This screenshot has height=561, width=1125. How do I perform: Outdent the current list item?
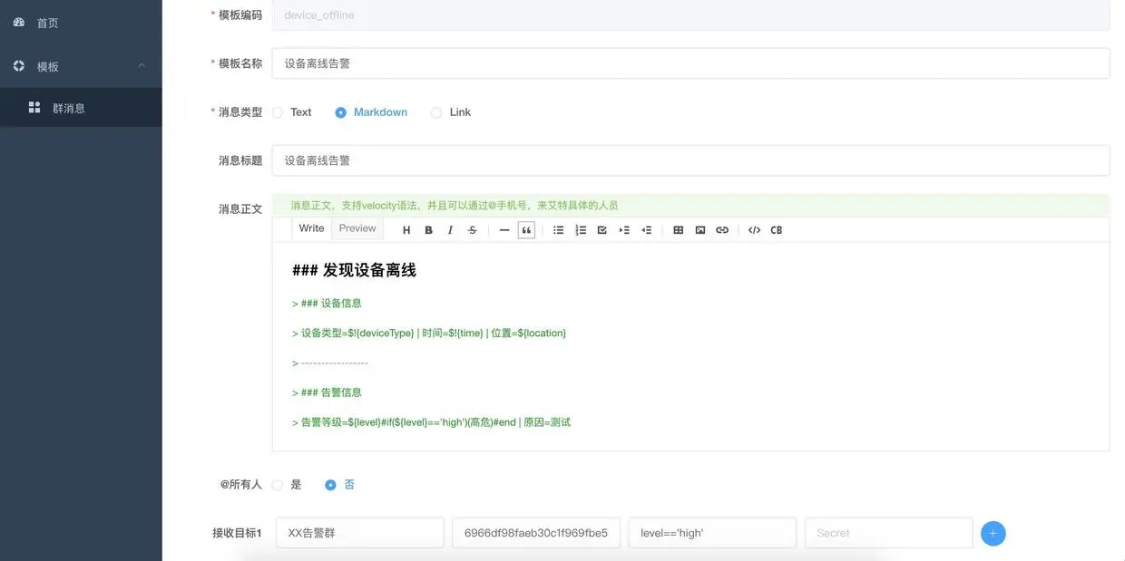click(646, 230)
